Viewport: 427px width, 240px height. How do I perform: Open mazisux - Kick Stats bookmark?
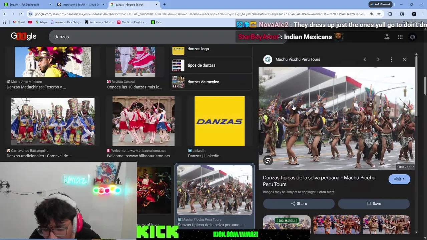[66, 22]
